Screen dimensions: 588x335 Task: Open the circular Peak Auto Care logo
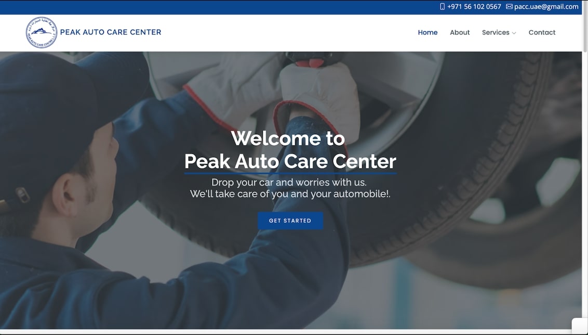pyautogui.click(x=41, y=32)
